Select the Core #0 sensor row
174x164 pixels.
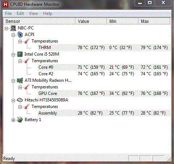tap(104, 67)
